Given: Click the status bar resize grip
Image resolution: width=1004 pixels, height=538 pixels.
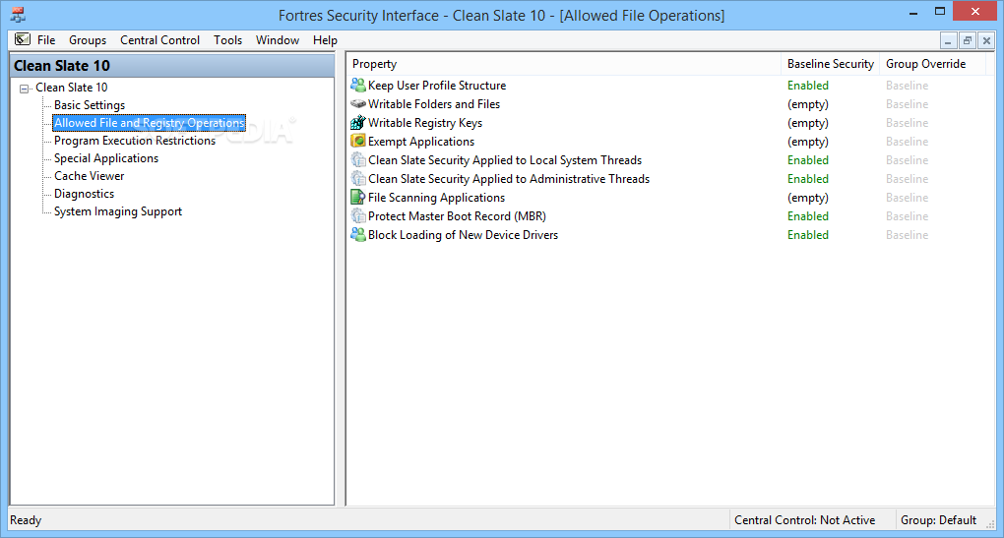Looking at the screenshot, I should [x=990, y=524].
